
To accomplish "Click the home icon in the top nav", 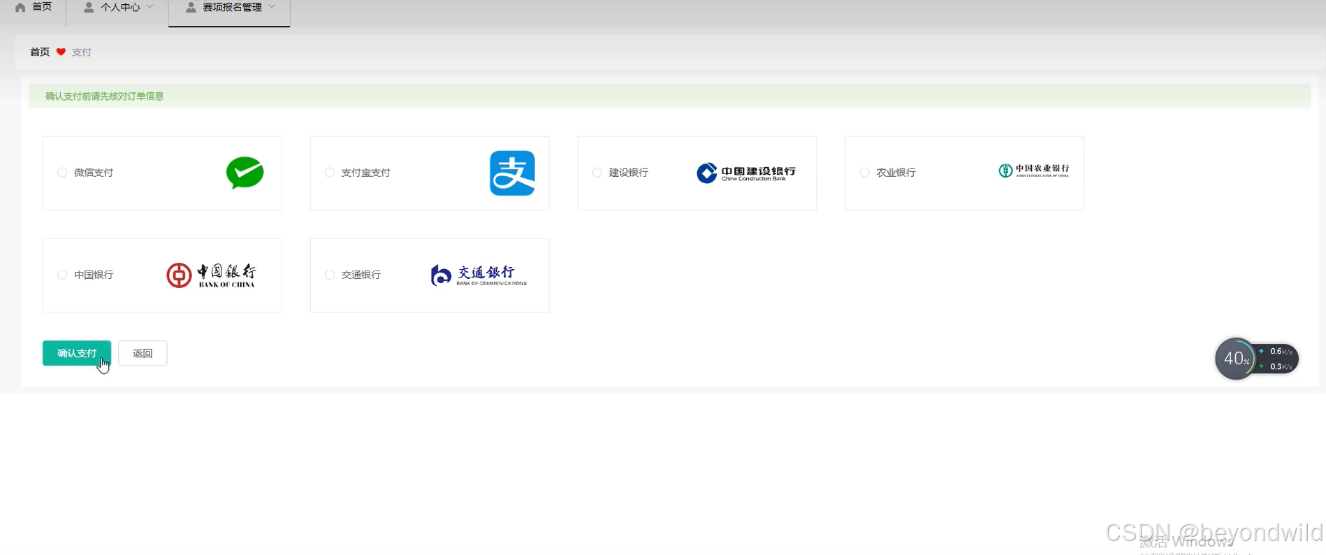I will point(20,8).
